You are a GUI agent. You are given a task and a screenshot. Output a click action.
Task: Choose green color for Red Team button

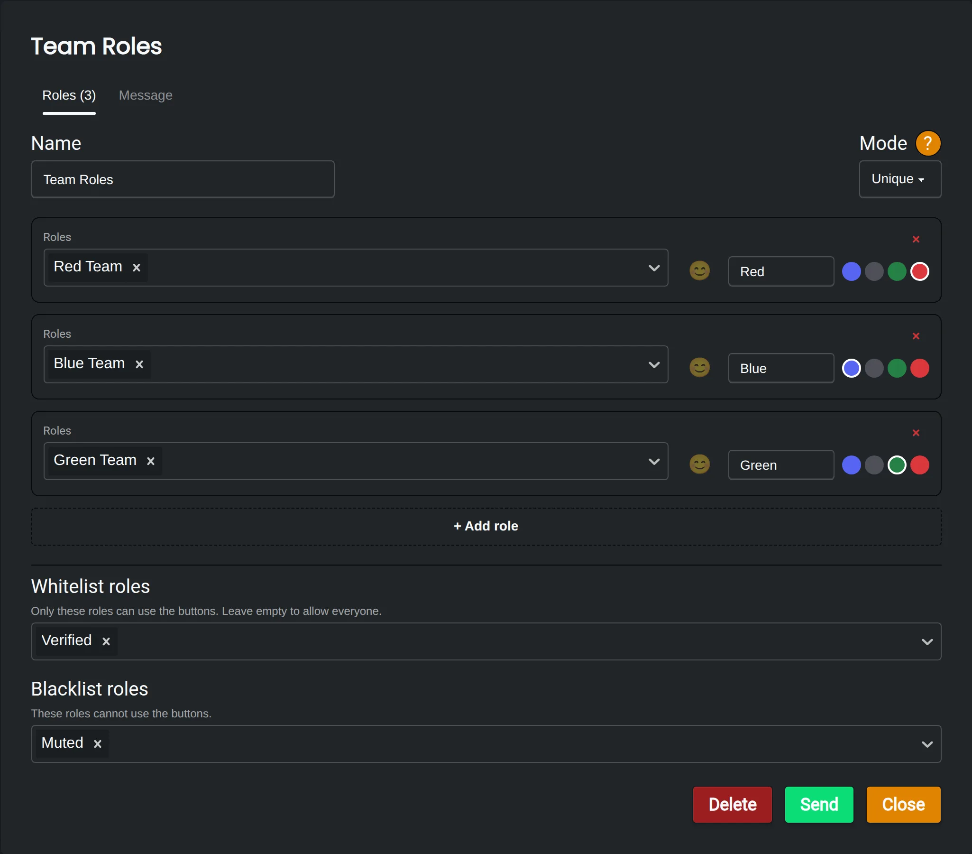coord(897,271)
